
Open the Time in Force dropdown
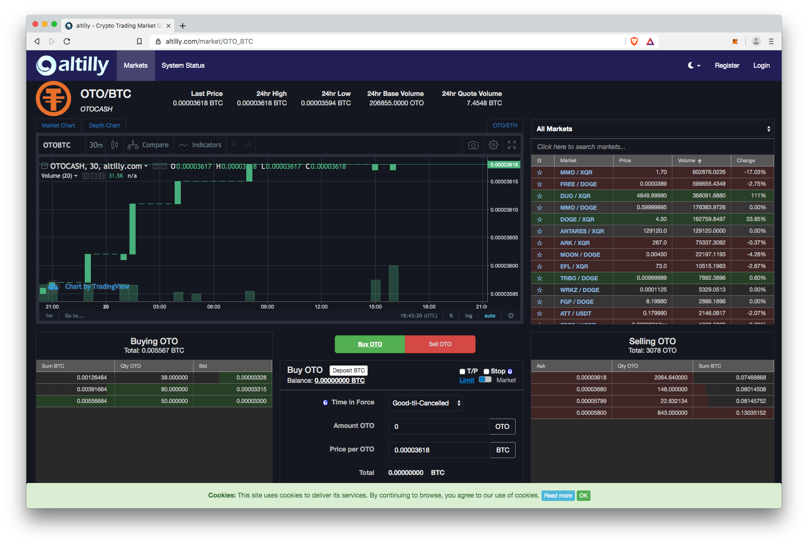point(426,403)
